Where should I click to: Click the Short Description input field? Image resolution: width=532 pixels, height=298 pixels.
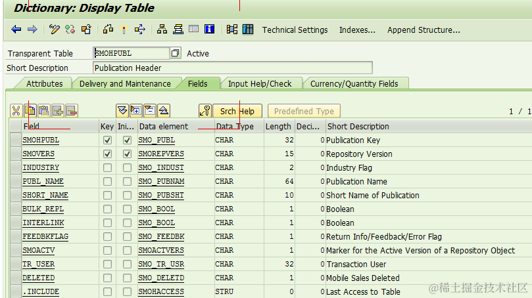(233, 68)
